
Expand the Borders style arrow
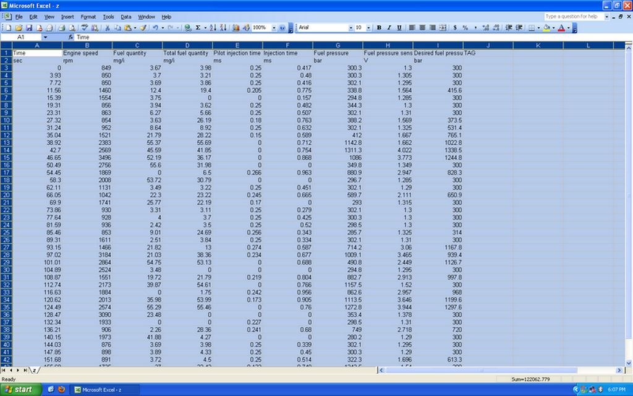pos(538,27)
